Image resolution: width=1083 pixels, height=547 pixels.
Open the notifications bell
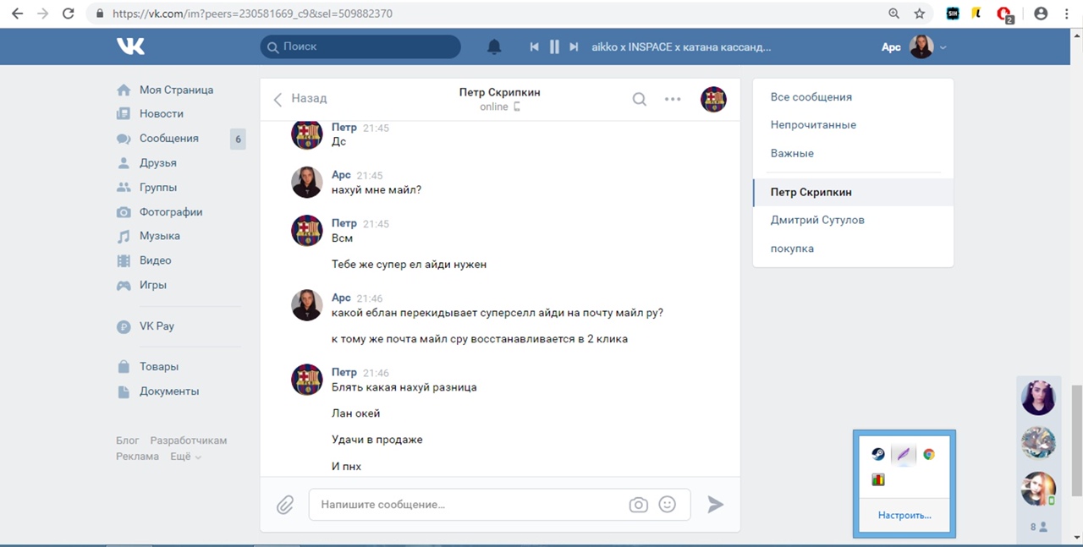494,47
